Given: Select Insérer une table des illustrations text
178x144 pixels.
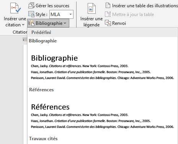Looking at the screenshot, I should click(145, 6).
